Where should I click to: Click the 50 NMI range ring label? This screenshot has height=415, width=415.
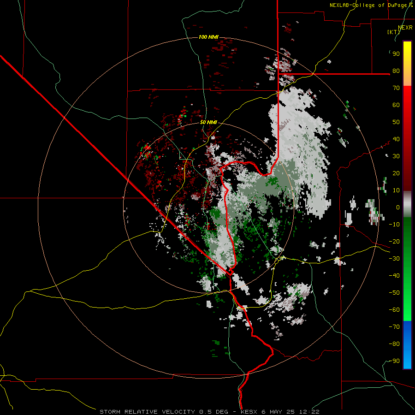(208, 122)
